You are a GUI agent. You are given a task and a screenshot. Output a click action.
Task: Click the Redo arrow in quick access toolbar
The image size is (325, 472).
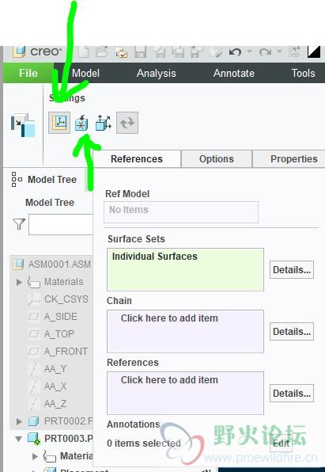[x=265, y=52]
